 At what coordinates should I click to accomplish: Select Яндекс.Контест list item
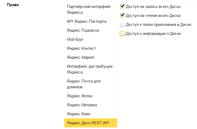[81, 48]
